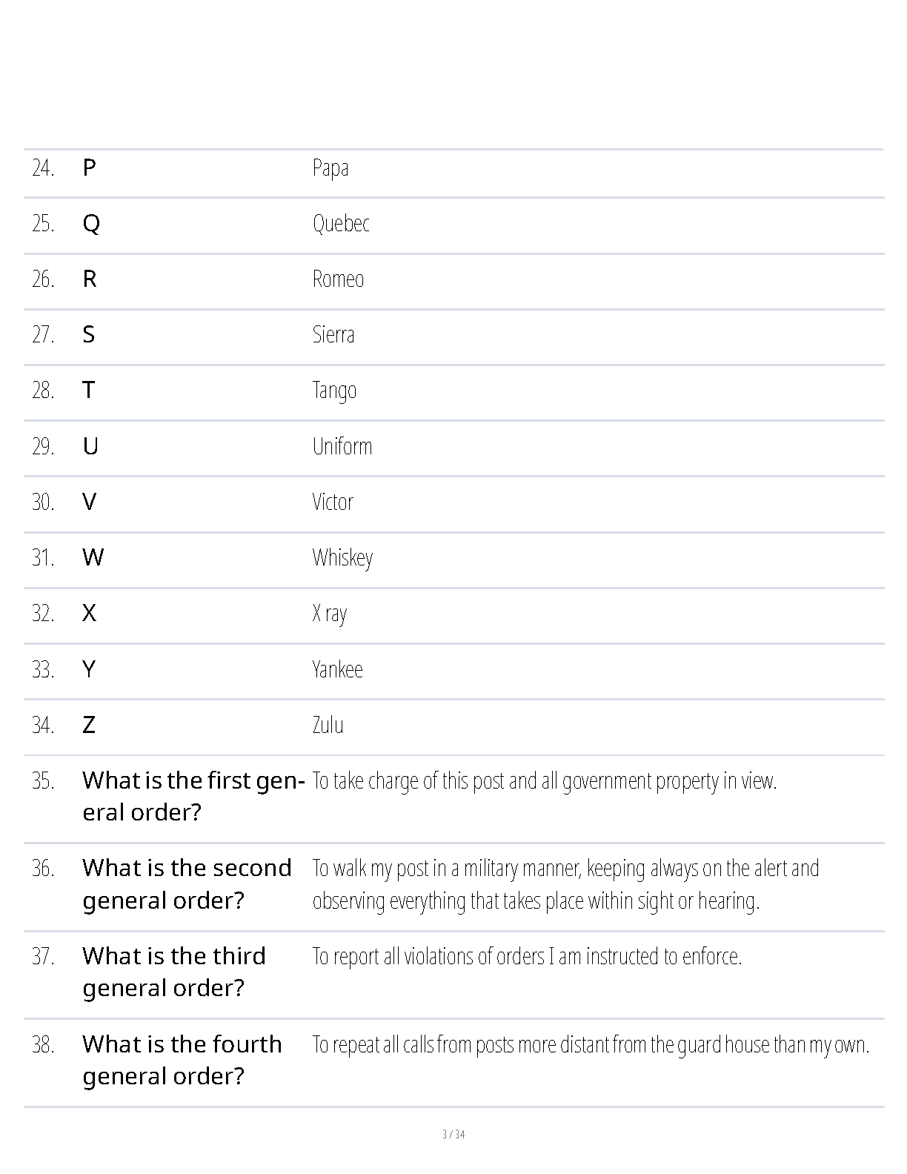Image resolution: width=907 pixels, height=1174 pixels.
Task: Click the Victor definition
Action: pos(332,503)
